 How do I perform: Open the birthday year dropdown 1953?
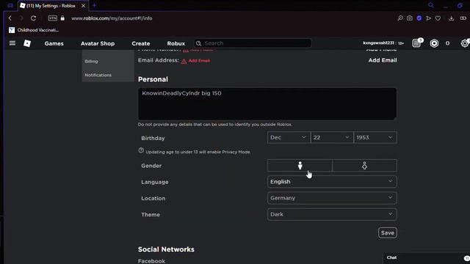point(375,137)
